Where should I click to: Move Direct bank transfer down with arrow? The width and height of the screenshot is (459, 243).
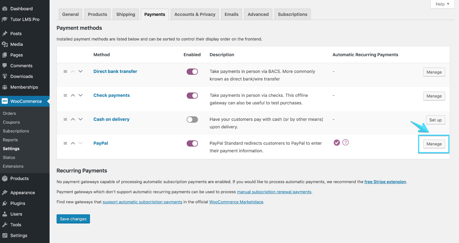(x=80, y=71)
